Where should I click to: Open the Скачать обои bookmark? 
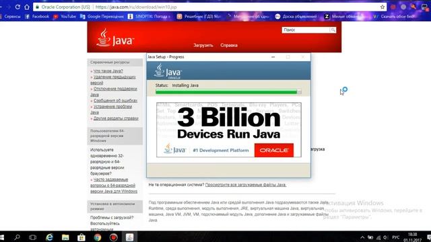pos(394,16)
